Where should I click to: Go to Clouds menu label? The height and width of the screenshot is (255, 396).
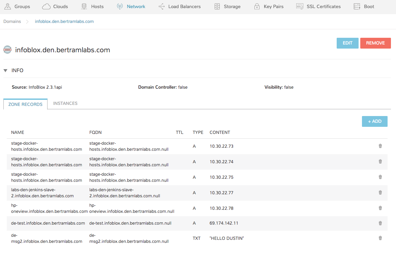tap(61, 6)
